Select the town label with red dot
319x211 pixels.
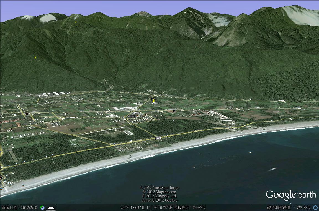pos(133,116)
